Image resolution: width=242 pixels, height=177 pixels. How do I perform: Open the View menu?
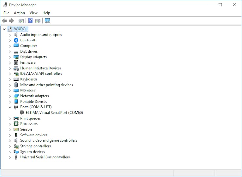[33, 13]
